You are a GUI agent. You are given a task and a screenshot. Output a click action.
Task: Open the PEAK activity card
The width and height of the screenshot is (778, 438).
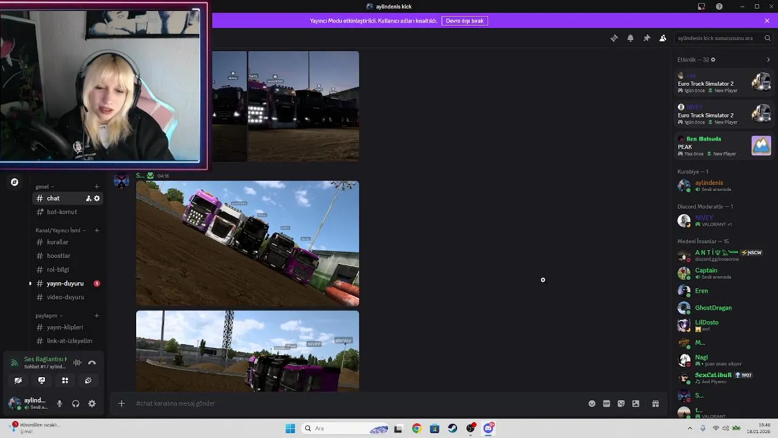click(724, 146)
